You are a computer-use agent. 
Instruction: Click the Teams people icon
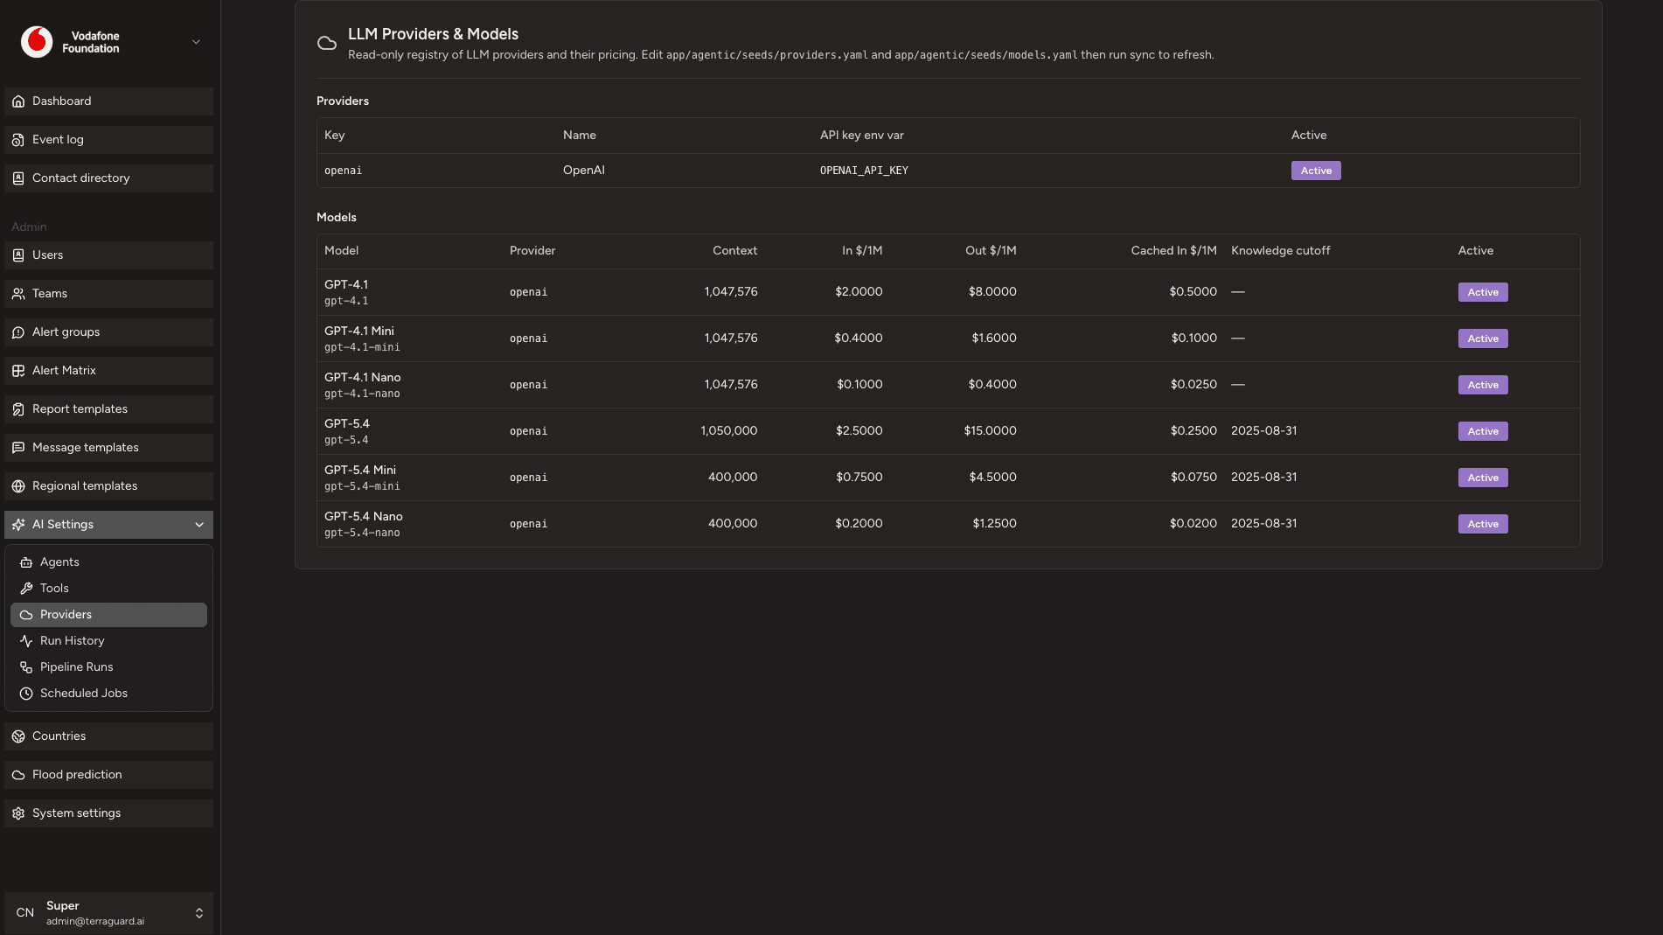18,294
